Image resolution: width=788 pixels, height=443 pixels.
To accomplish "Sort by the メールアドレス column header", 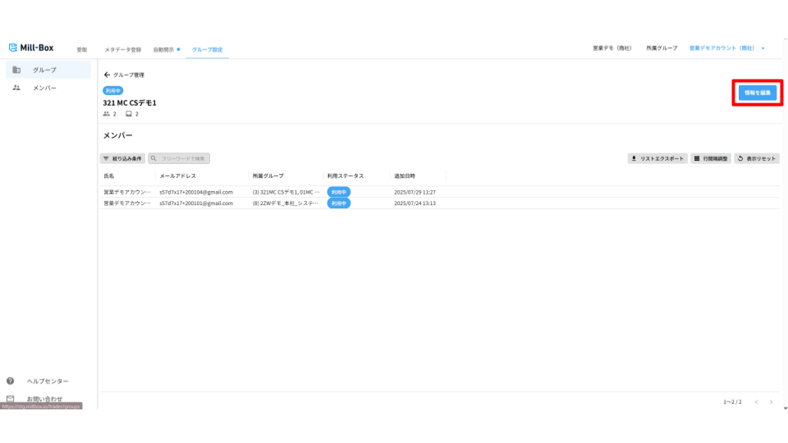I will point(178,176).
